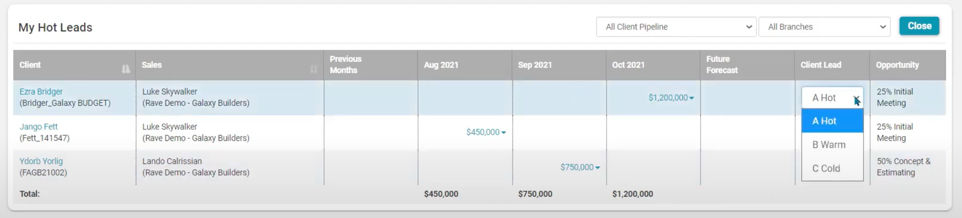This screenshot has width=962, height=218.
Task: Open the All Client Pipeline dropdown
Action: 676,27
